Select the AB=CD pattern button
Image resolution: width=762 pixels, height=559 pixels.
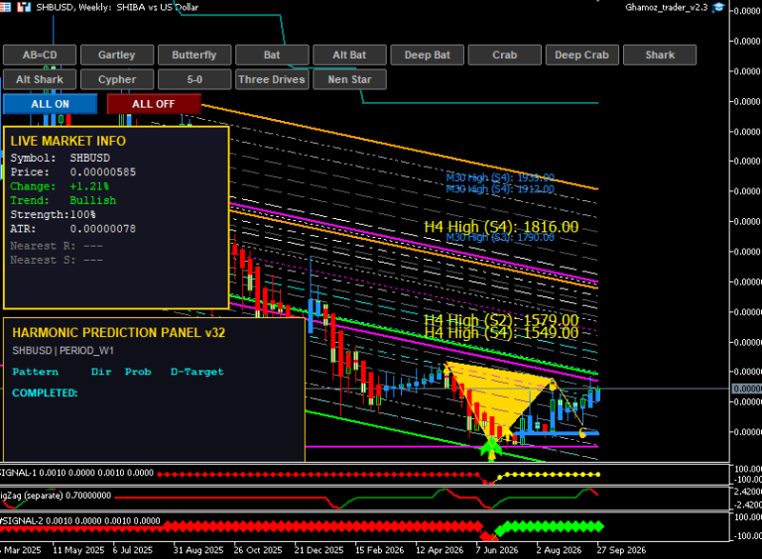click(x=40, y=55)
